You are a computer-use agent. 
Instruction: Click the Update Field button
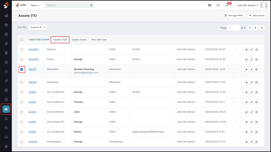[x=60, y=40]
